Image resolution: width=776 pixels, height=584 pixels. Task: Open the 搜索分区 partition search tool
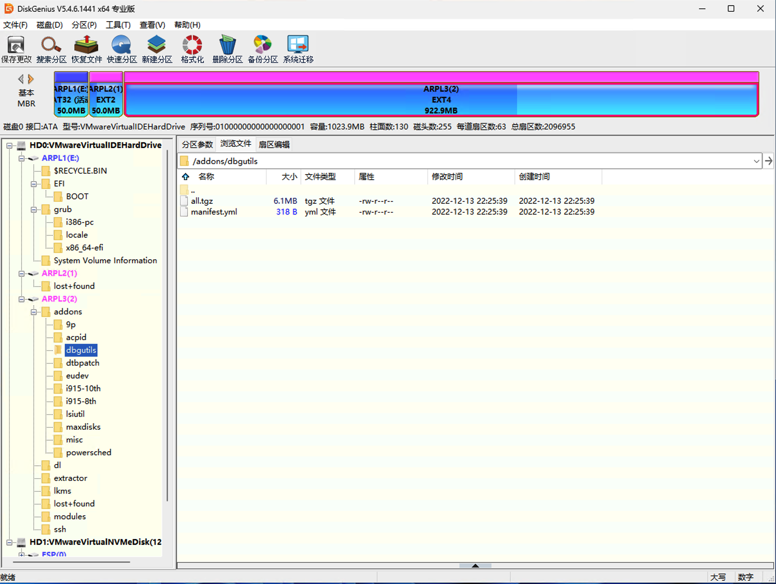coord(51,48)
